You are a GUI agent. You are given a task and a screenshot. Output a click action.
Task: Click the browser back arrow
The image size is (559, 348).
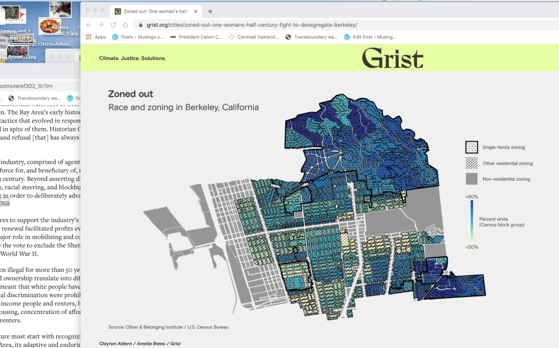click(89, 25)
